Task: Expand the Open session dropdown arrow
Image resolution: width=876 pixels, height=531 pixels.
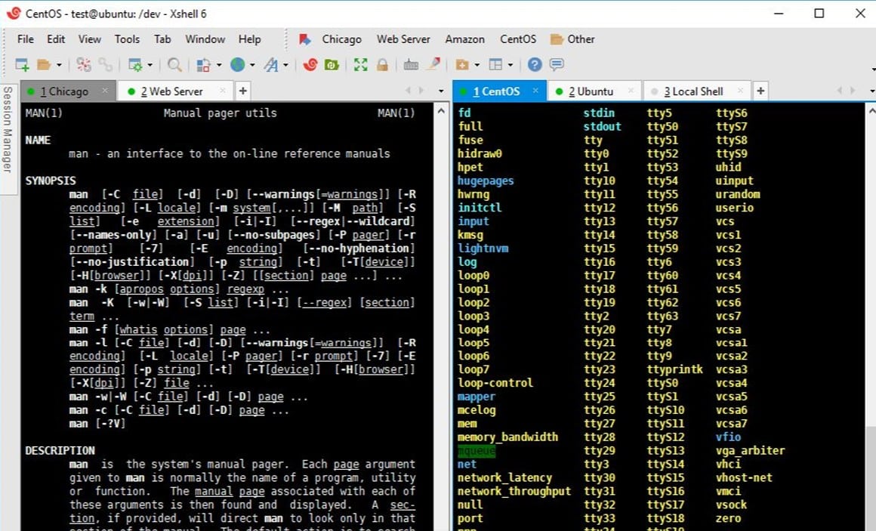Action: point(59,66)
